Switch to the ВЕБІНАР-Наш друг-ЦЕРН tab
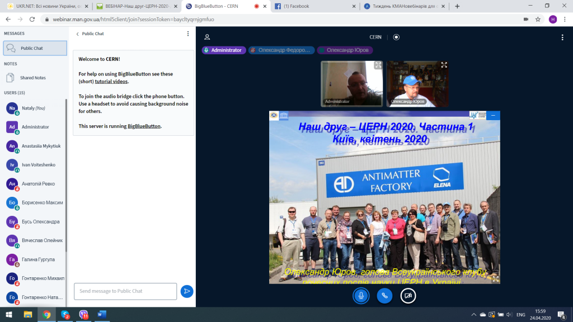The image size is (573, 322). [x=137, y=6]
